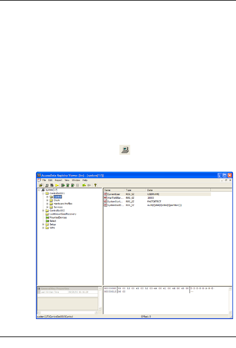Open the Report menu
236x348 pixels.
tap(59, 180)
